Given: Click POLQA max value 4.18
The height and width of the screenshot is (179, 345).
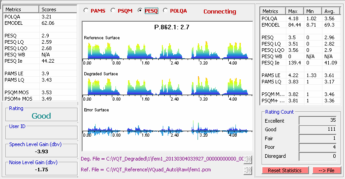Looking at the screenshot, I should pos(293,18).
